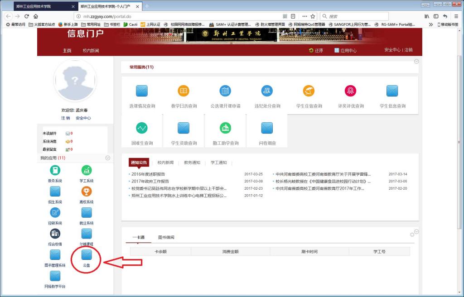Launch 学工系统 app icon
The image size is (464, 297).
87,170
